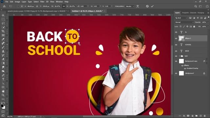Select the Hand tool
Screen dimensions: 210x118
(x=3, y=91)
